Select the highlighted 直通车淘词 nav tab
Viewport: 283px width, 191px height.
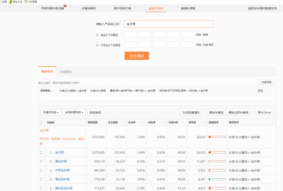pyautogui.click(x=156, y=8)
